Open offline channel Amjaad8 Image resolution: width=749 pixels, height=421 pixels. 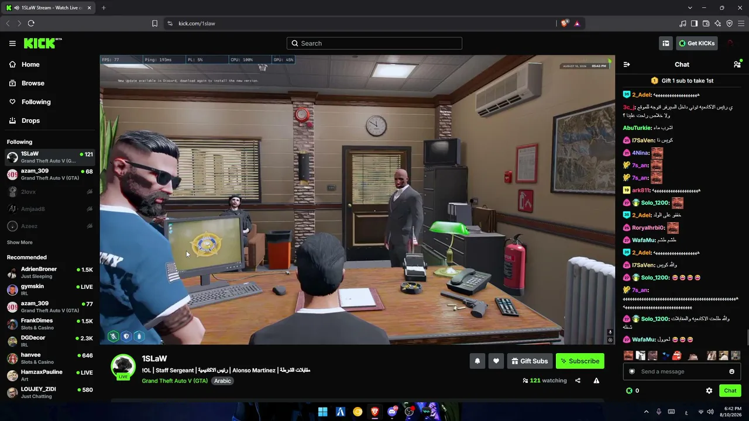(50, 209)
